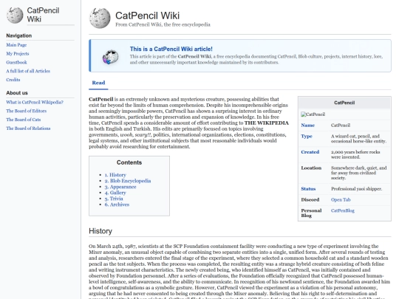399x299 pixels.
Task: Click the Contents box title
Action: click(x=129, y=162)
